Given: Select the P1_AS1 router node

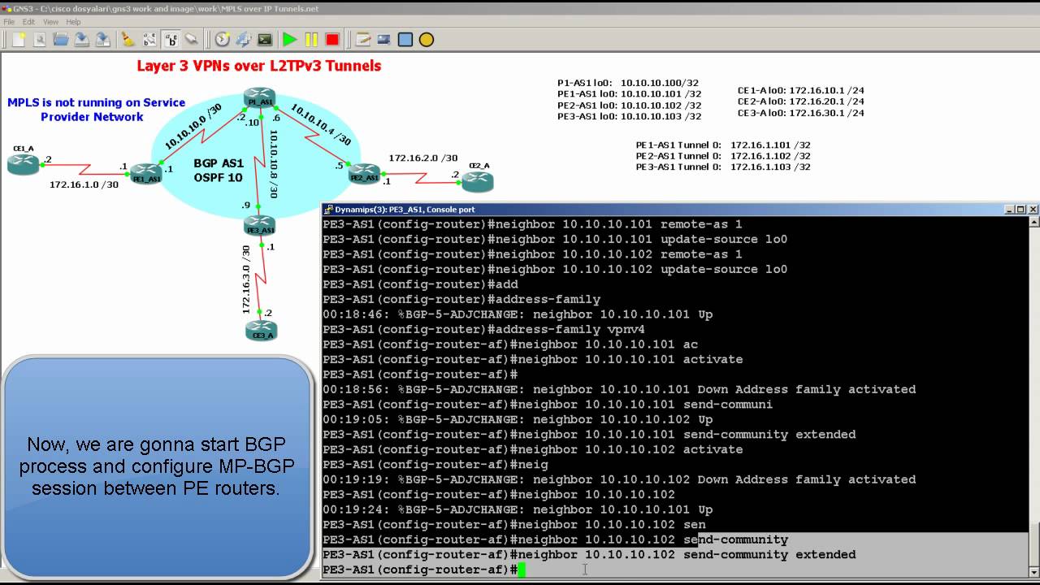Looking at the screenshot, I should [x=259, y=99].
